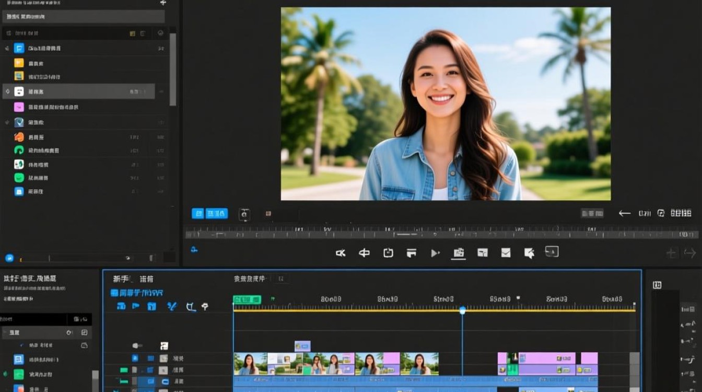
Task: Open the second tab of the timeline panel
Action: pyautogui.click(x=147, y=279)
